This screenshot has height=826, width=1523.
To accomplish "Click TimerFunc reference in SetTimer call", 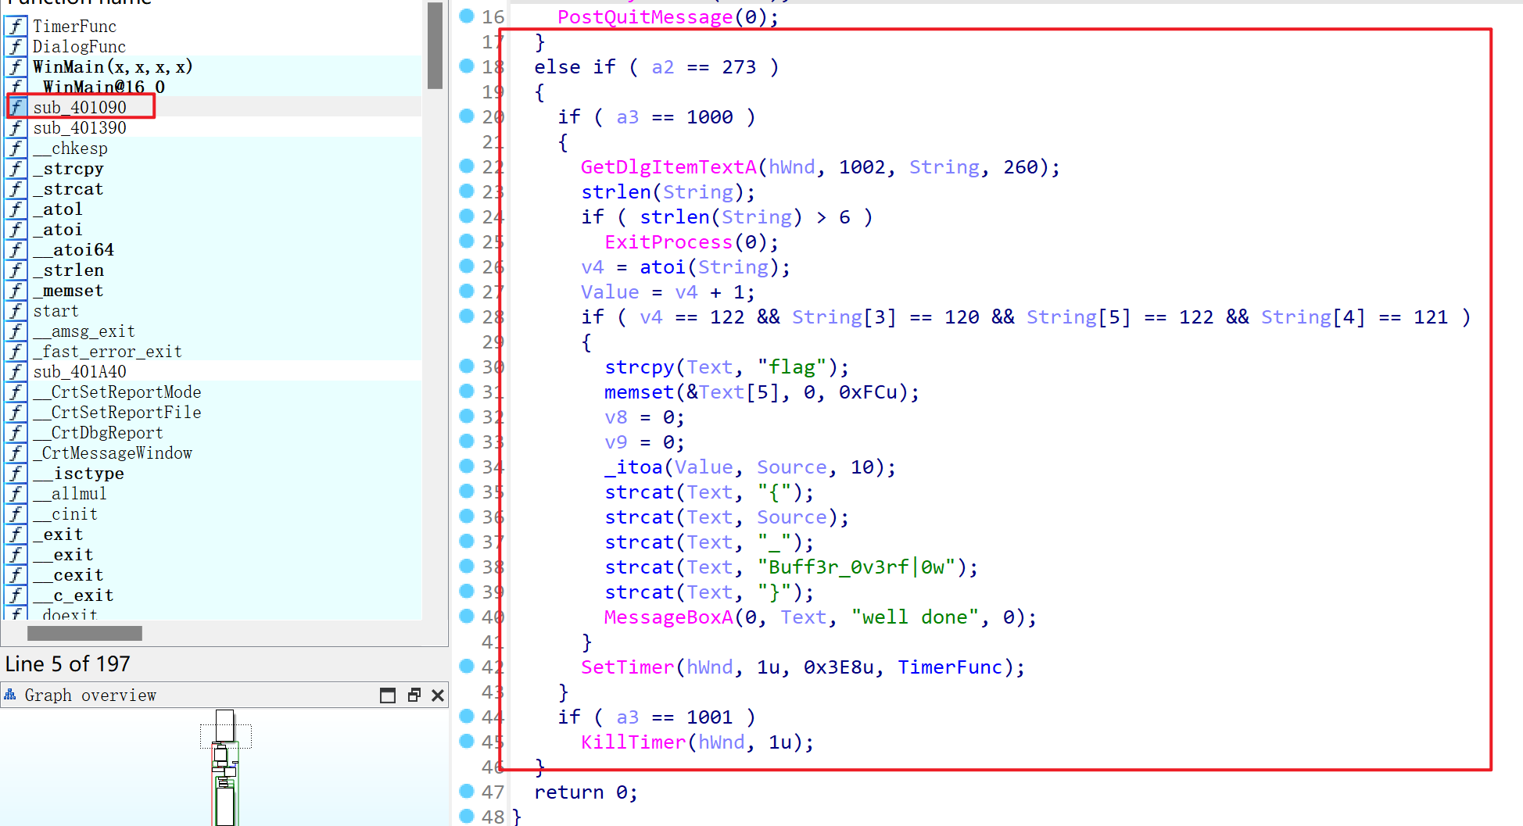I will pos(949,667).
